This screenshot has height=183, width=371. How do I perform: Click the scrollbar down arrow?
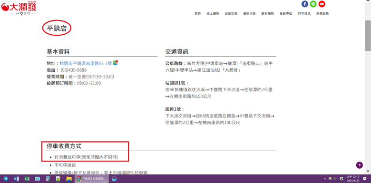pyautogui.click(x=368, y=171)
